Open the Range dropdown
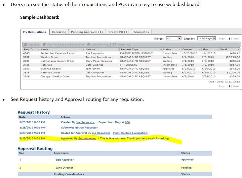 (179, 39)
